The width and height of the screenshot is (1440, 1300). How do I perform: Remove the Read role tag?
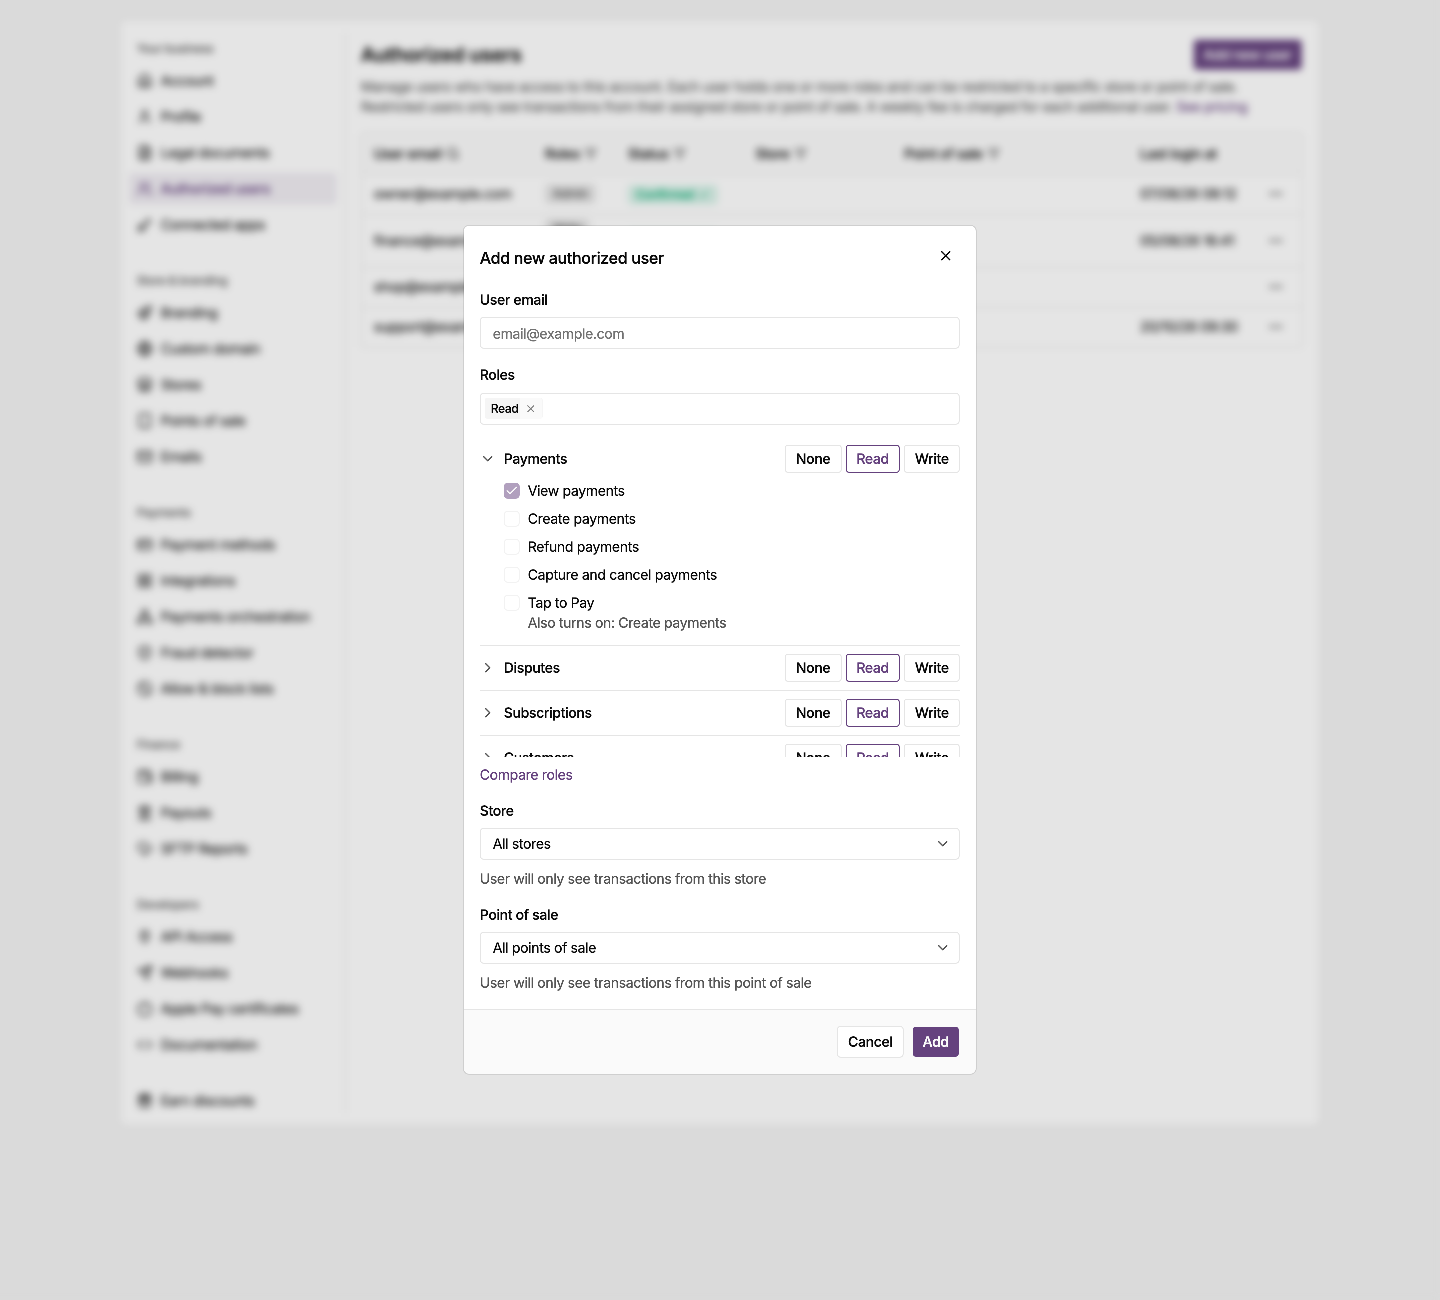[530, 409]
